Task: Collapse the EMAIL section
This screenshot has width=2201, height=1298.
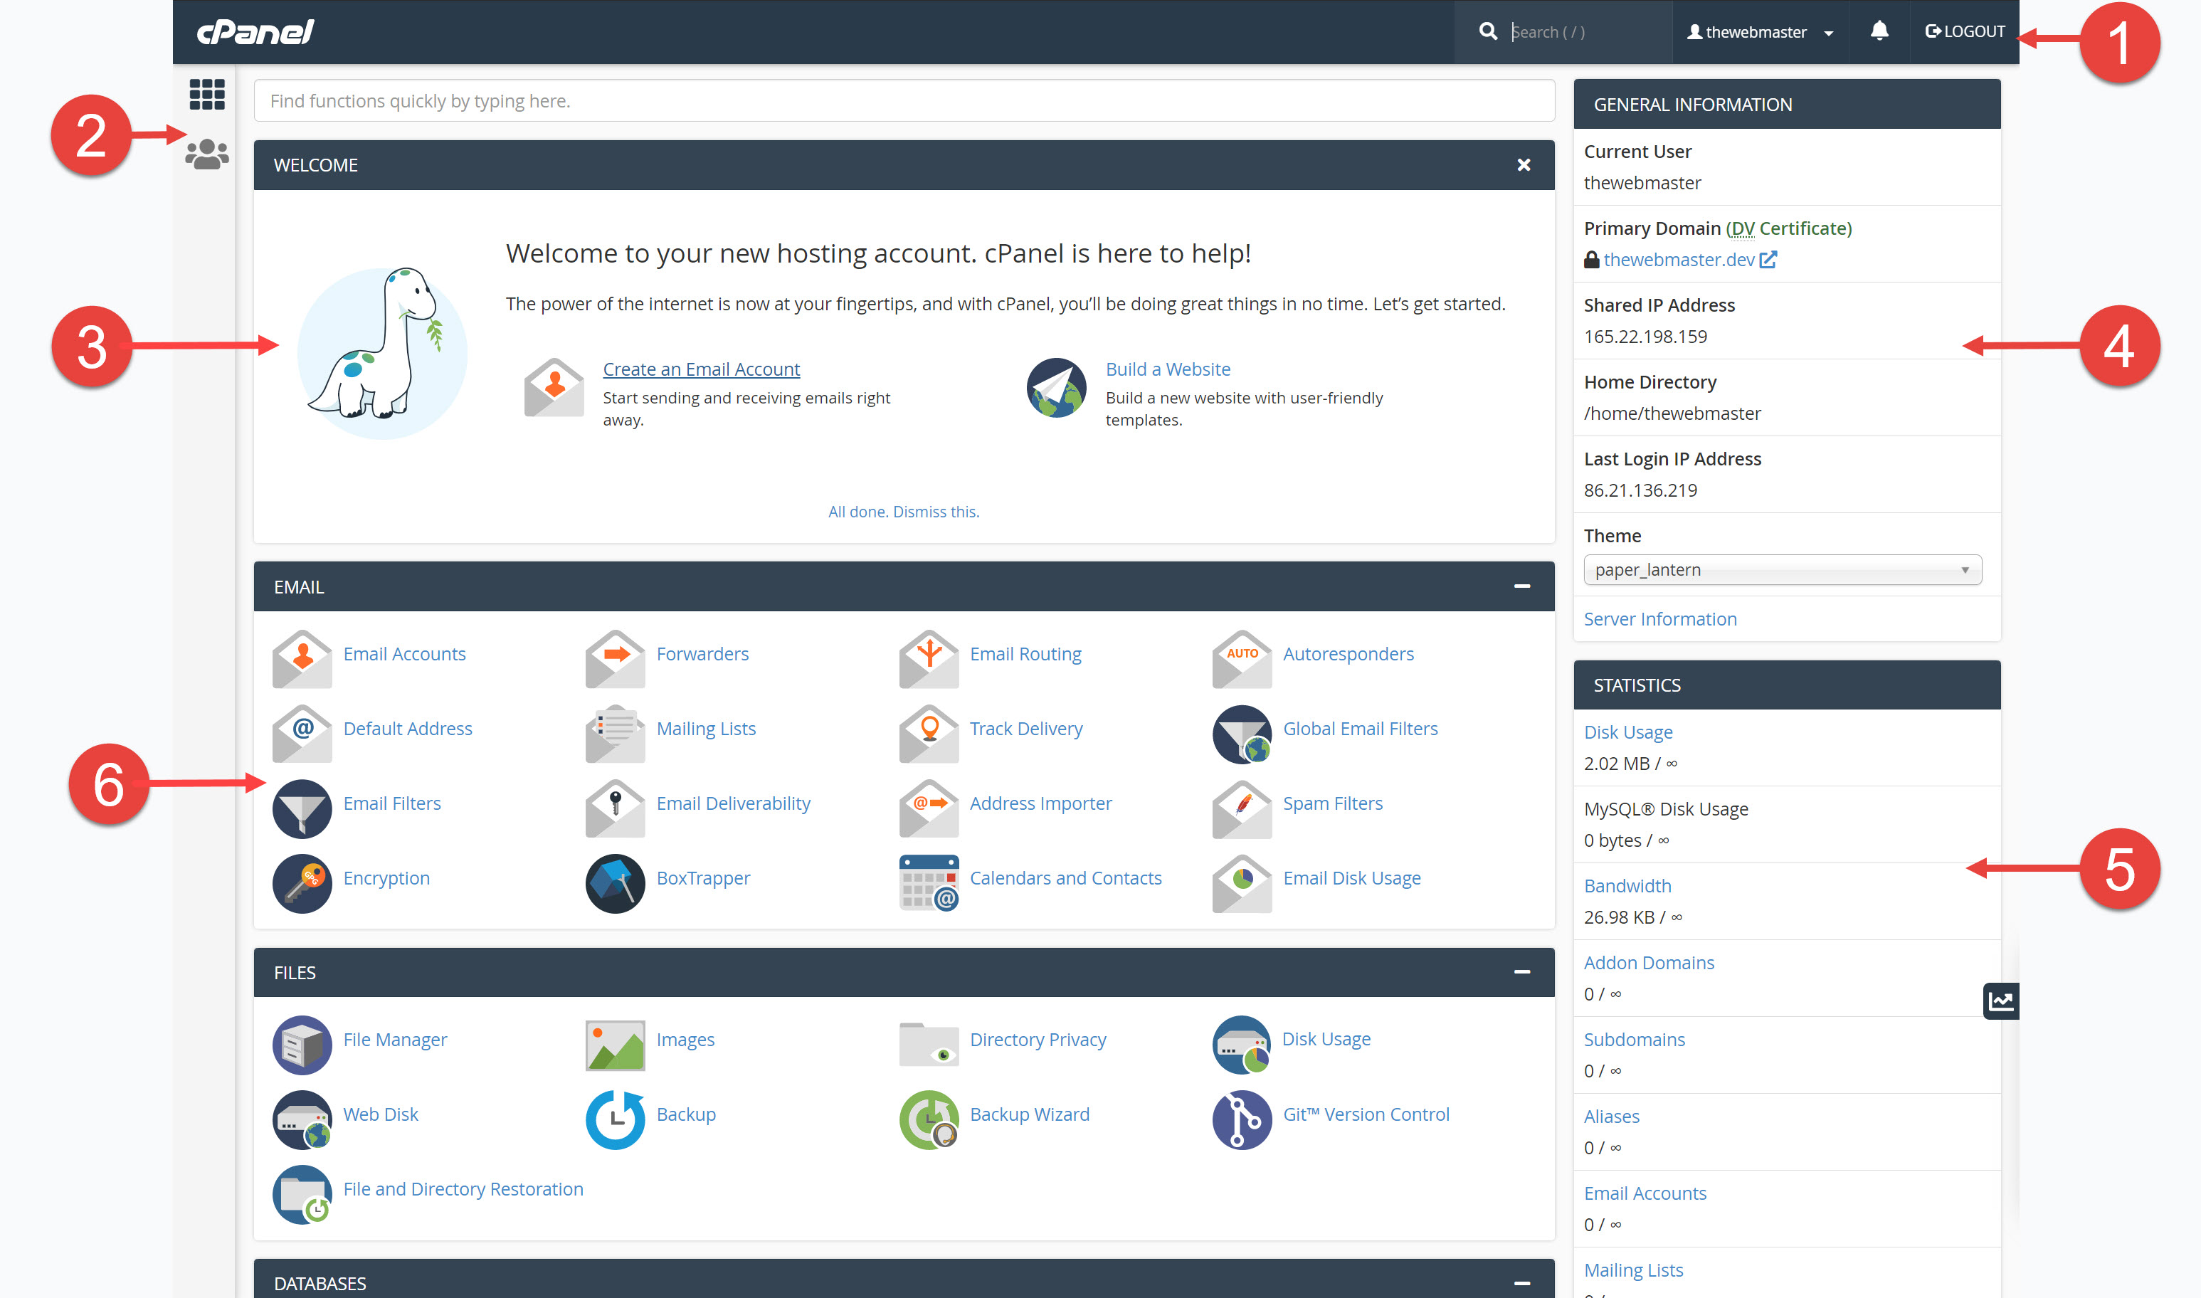Action: click(1524, 586)
